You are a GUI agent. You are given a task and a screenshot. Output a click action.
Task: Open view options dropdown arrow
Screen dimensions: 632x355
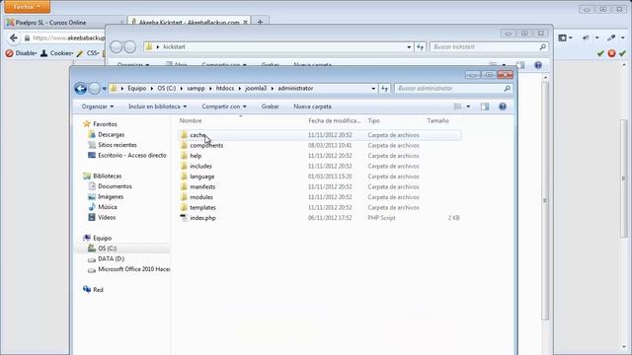click(x=468, y=106)
